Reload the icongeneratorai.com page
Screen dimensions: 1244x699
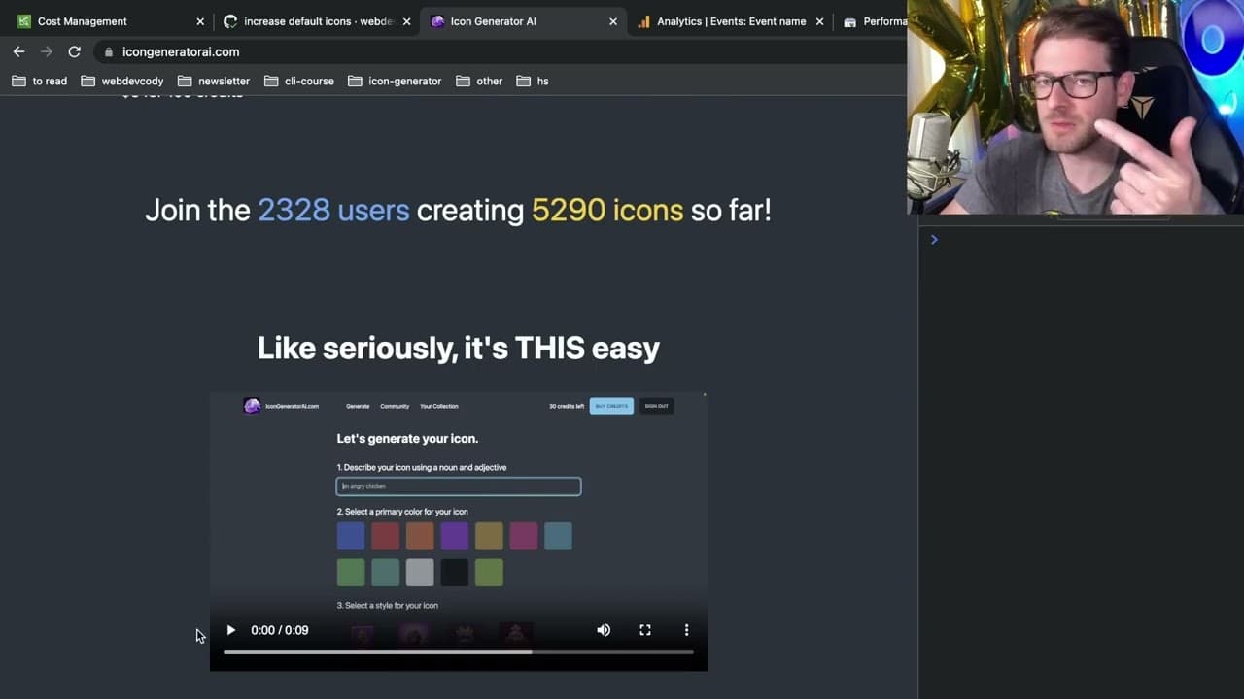point(74,51)
